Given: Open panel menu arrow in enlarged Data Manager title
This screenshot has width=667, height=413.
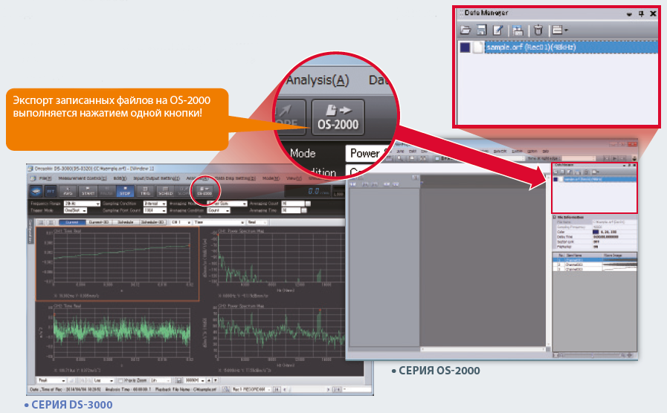Looking at the screenshot, I should [629, 14].
